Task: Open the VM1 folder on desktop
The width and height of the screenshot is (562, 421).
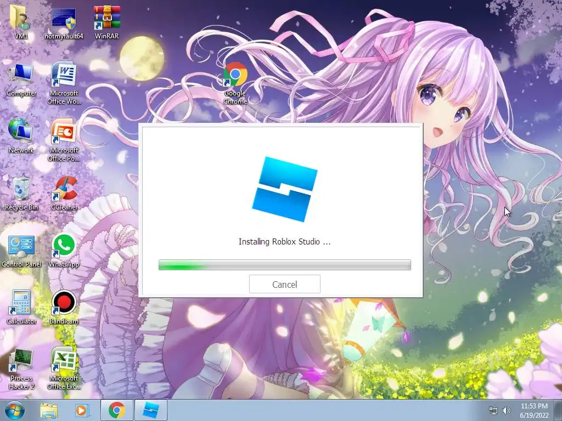Action: click(x=21, y=22)
